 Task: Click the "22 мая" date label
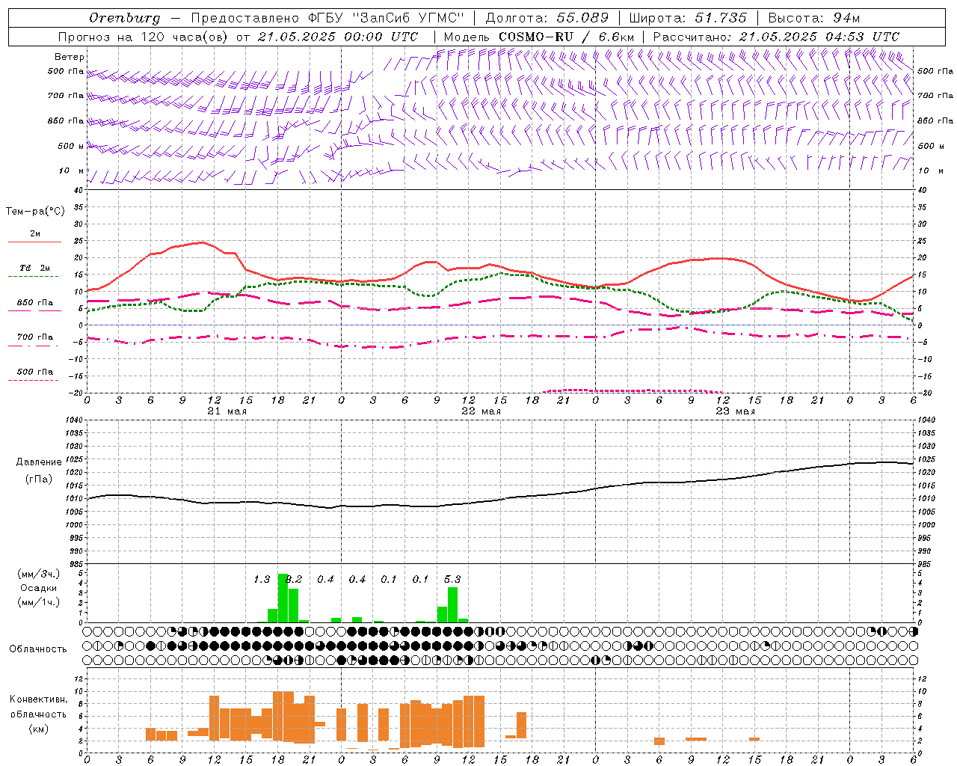(x=481, y=411)
